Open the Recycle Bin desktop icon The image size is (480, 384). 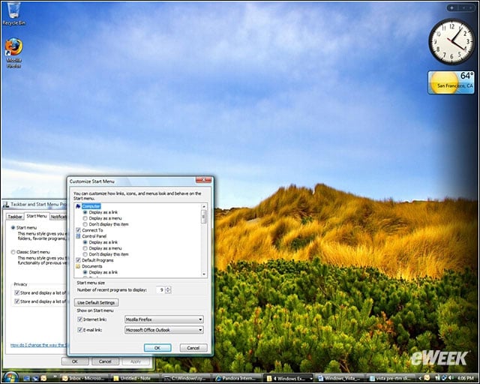(13, 13)
